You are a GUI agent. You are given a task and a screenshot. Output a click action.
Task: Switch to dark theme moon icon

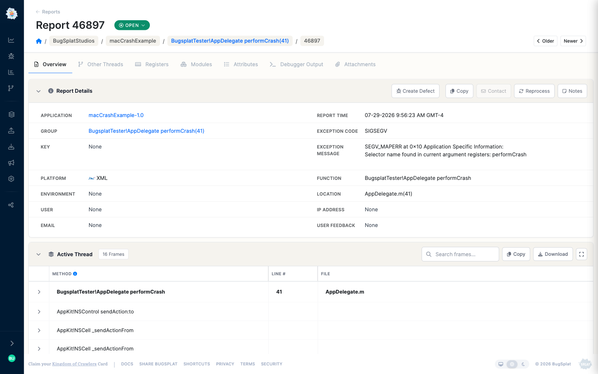[523, 364]
